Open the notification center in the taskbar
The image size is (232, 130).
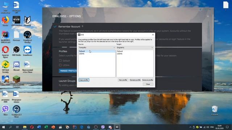pyautogui.click(x=227, y=127)
